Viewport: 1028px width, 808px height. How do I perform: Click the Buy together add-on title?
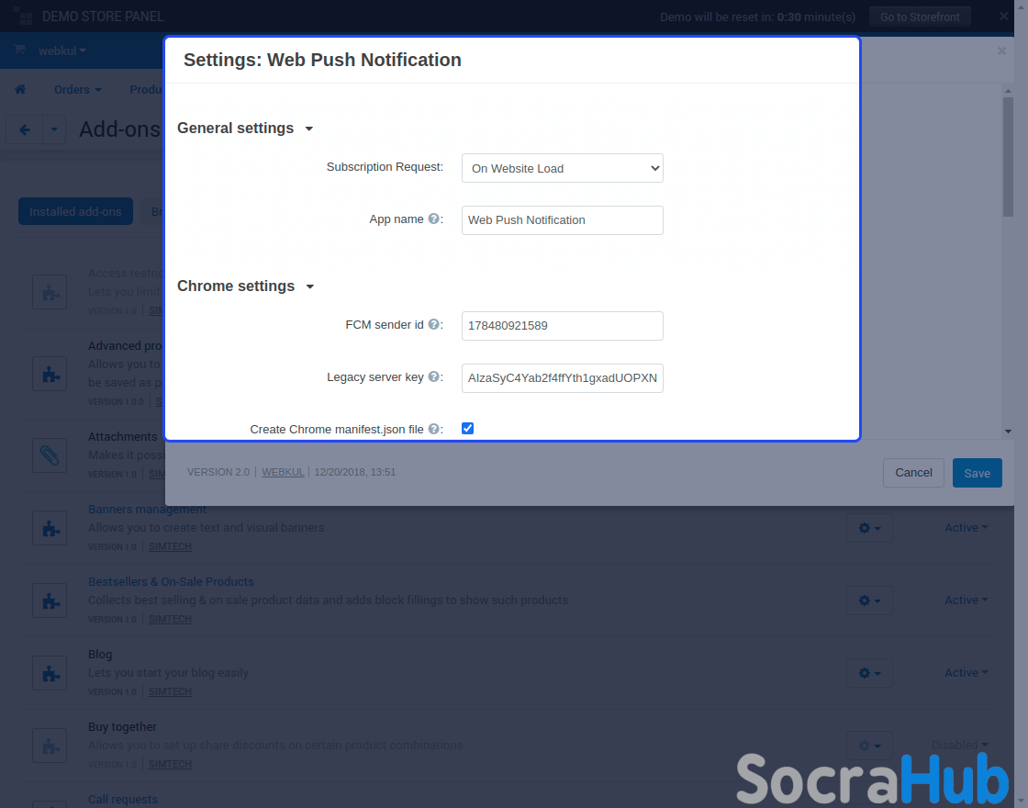(122, 727)
